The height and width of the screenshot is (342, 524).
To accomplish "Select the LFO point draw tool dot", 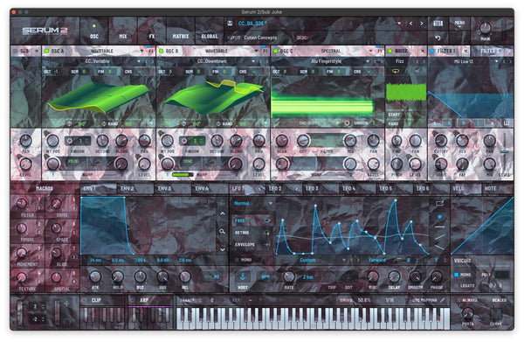I will 439,217.
